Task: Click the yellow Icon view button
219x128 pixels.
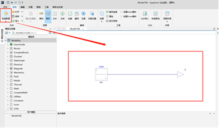Action: click(41, 13)
